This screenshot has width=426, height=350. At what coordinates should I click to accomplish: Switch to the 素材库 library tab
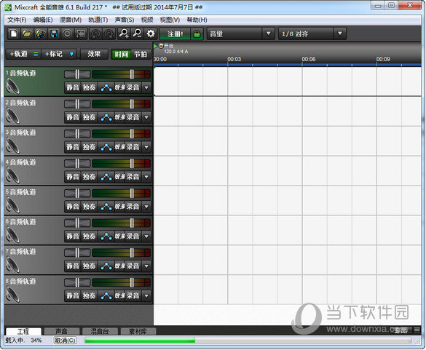pos(138,331)
